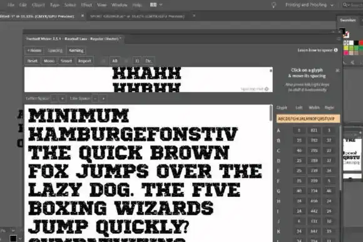Switch to the Kerning tab
The width and height of the screenshot is (363, 242).
[x=76, y=51]
